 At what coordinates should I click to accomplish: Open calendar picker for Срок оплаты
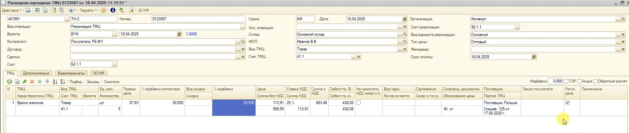(534, 57)
